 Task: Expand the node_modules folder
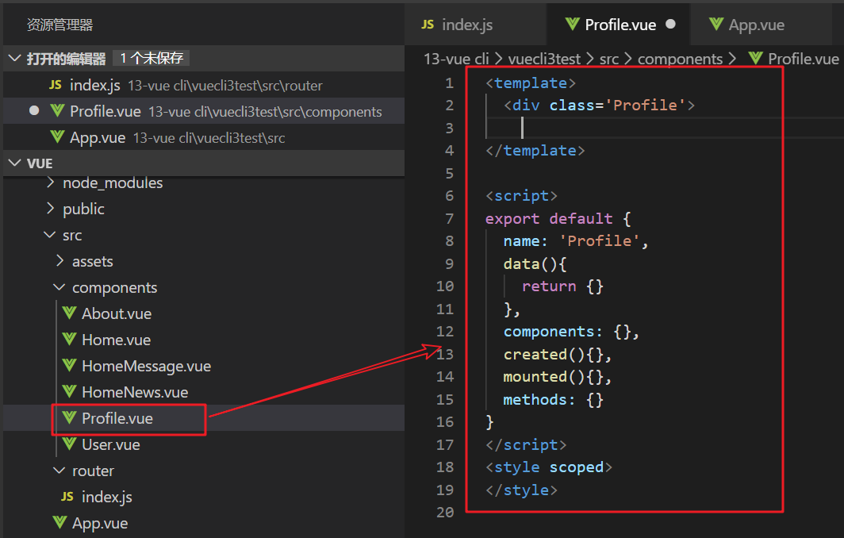[x=51, y=183]
